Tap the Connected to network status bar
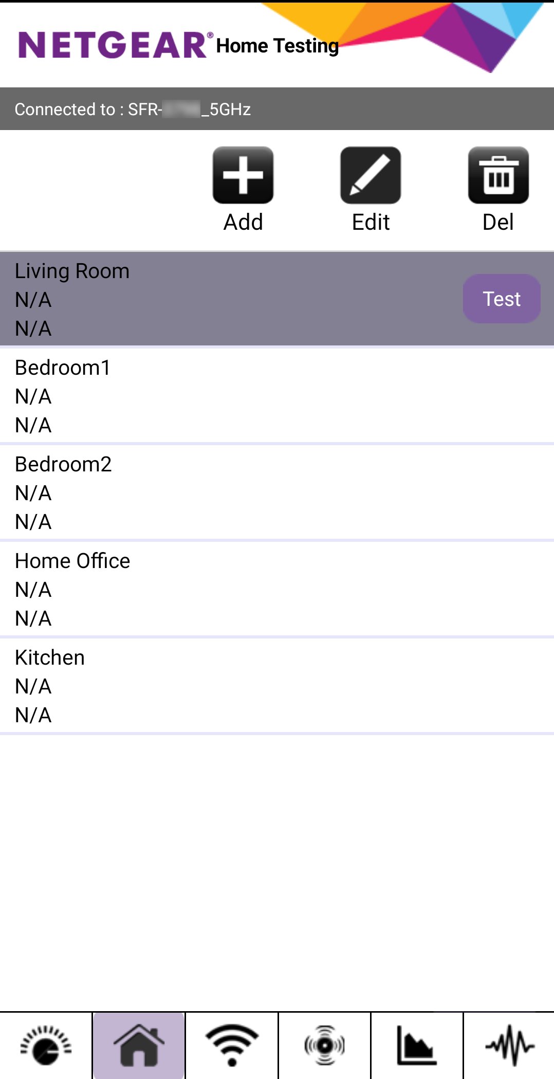 [276, 109]
